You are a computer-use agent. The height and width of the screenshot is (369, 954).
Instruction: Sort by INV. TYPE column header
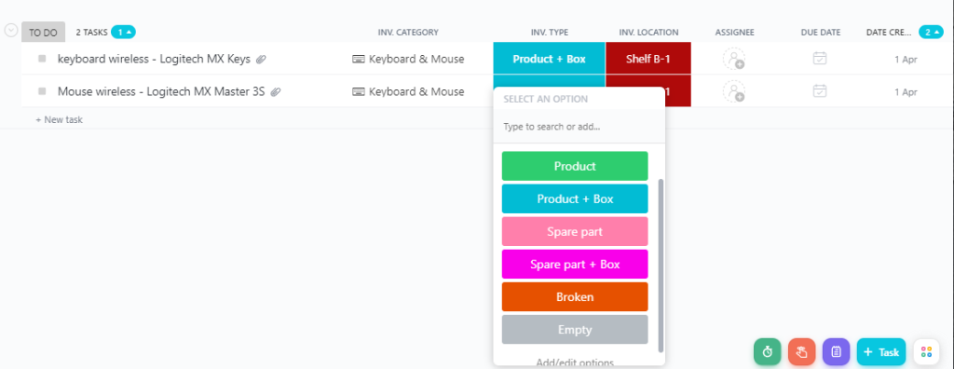point(550,33)
